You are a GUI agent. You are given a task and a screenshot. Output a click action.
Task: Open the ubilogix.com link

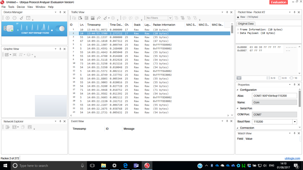tap(292, 158)
